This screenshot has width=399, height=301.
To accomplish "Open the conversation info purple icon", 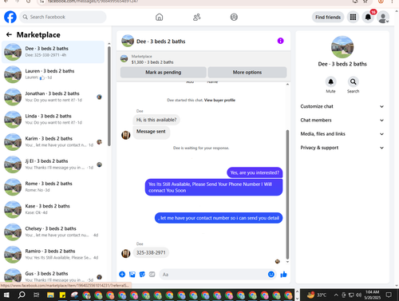I will point(280,41).
